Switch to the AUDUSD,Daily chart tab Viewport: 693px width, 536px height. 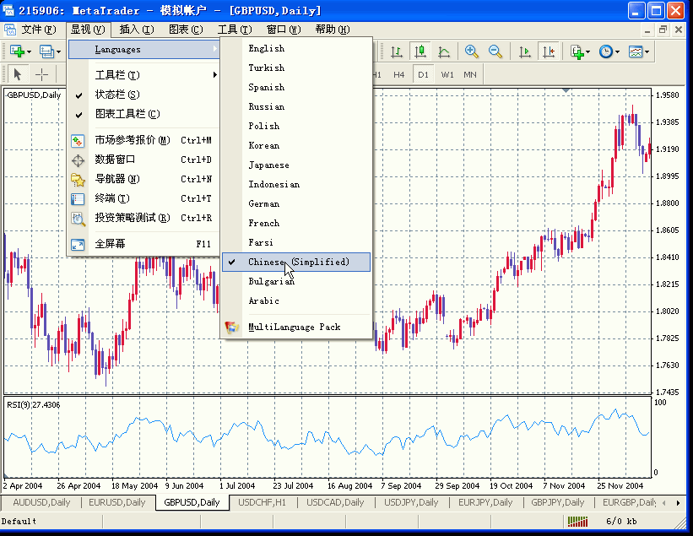41,502
